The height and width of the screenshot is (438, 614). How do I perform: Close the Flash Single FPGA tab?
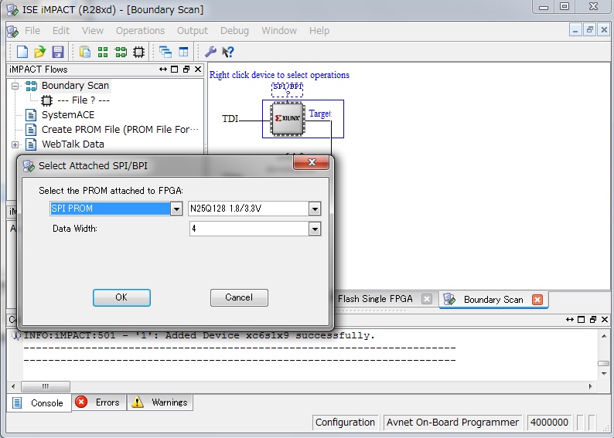click(x=427, y=299)
